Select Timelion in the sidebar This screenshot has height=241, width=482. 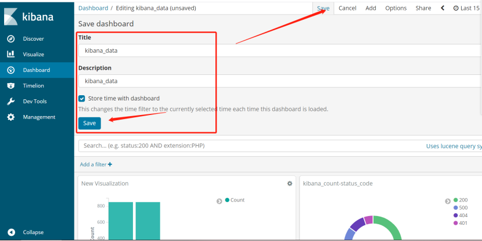[33, 86]
